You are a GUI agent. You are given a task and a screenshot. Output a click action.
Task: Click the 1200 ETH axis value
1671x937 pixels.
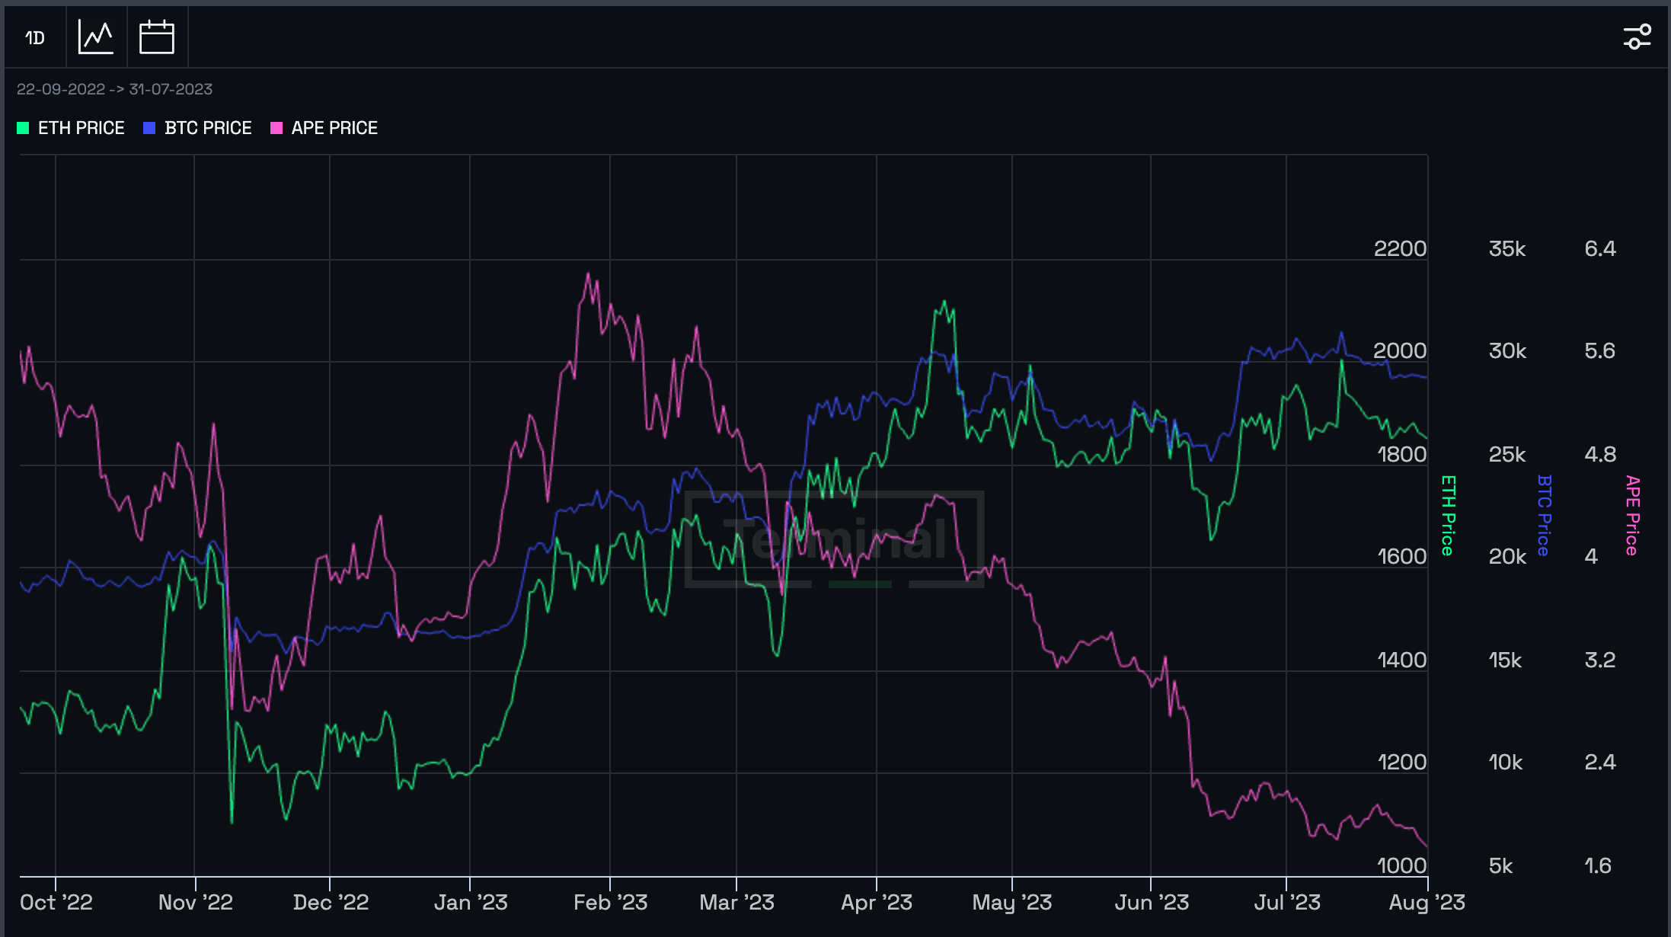coord(1401,762)
